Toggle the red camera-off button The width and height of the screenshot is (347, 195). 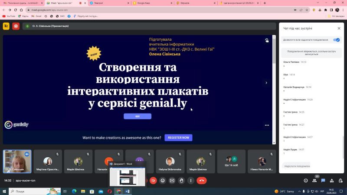click(153, 181)
